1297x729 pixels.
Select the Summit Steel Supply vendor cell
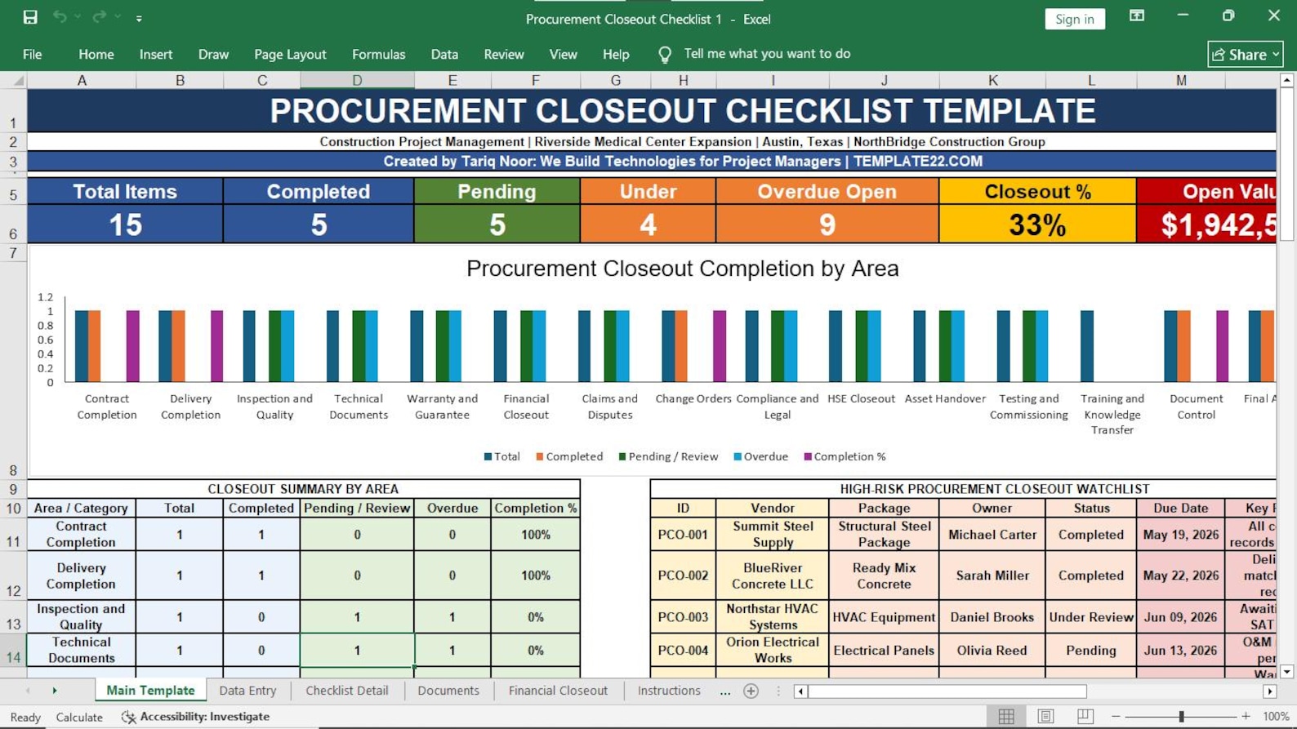click(x=773, y=534)
